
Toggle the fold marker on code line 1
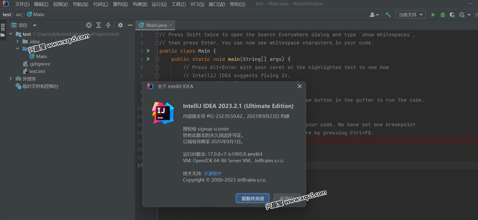coord(157,34)
